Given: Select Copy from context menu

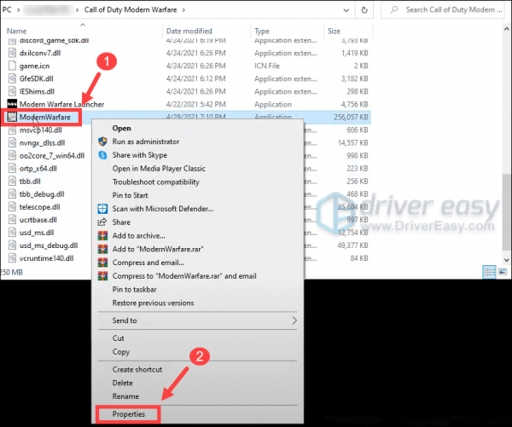Looking at the screenshot, I should click(121, 352).
